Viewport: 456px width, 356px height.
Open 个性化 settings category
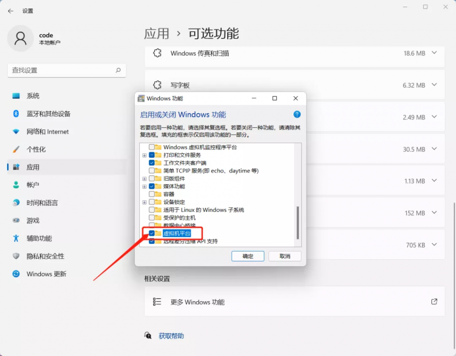pyautogui.click(x=67, y=150)
